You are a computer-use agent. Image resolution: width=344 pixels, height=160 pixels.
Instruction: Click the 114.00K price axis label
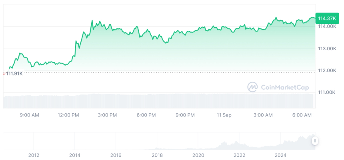[x=327, y=27]
